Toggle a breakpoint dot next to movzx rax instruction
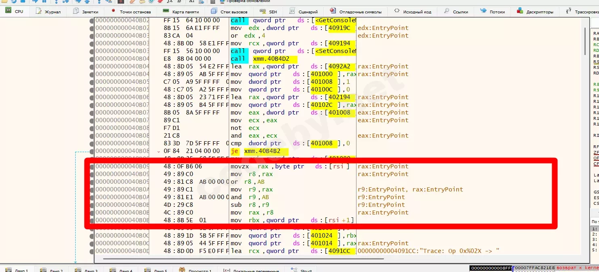The image size is (599, 272). pos(92,166)
